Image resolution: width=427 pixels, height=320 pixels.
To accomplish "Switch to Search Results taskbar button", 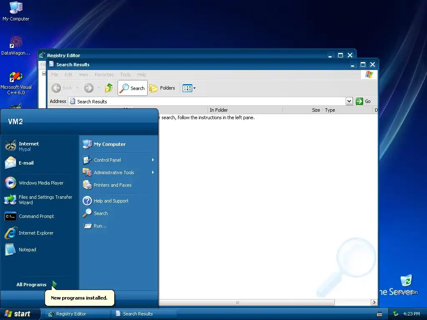I will [144, 314].
